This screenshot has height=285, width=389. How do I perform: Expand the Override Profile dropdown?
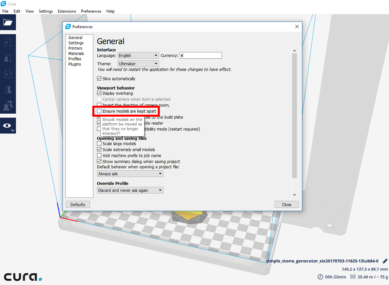click(x=130, y=190)
